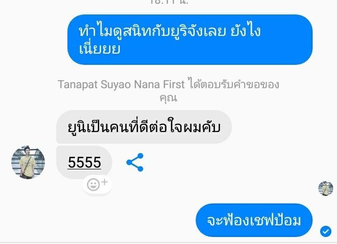
Task: Tap the plus sign on the reaction smiley
Action: pyautogui.click(x=104, y=182)
